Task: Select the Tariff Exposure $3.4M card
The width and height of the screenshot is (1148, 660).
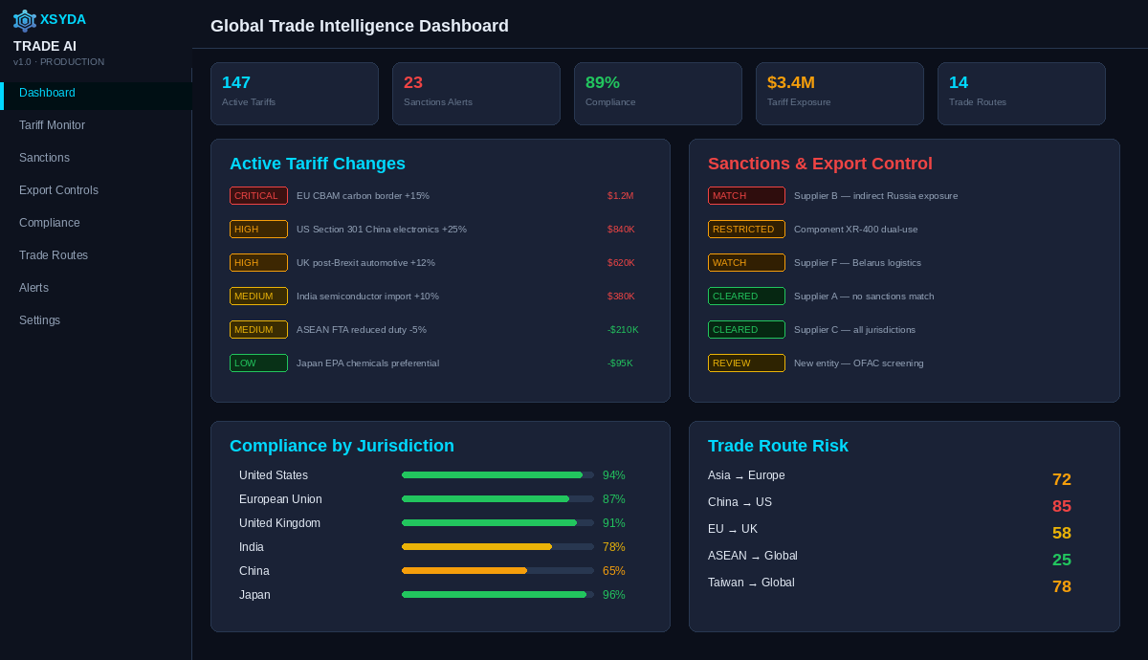Action: 839,93
